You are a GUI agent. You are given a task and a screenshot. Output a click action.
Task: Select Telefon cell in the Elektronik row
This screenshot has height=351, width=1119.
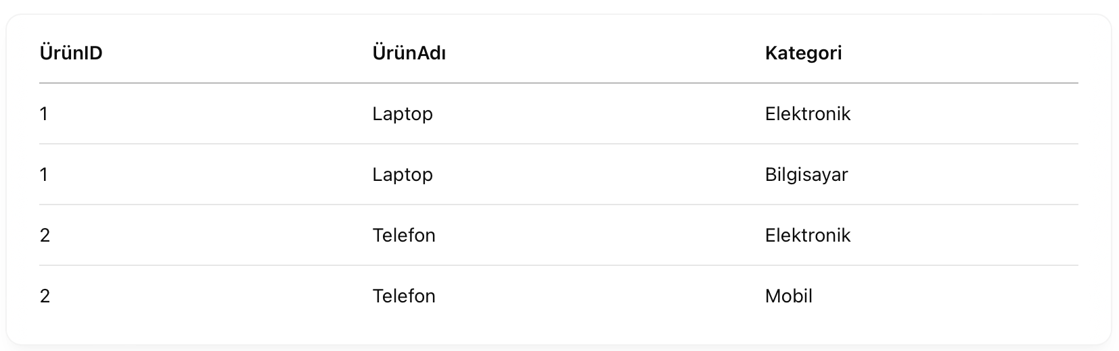tap(403, 236)
